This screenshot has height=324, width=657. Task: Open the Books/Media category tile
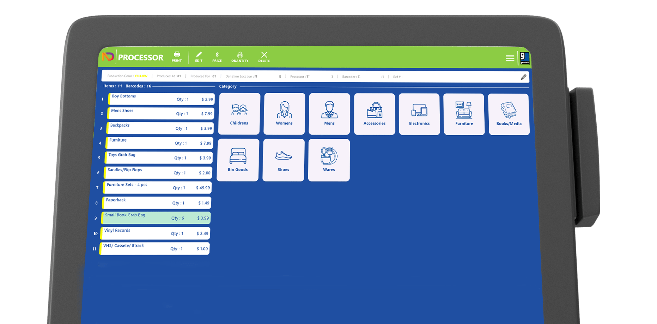(x=509, y=114)
